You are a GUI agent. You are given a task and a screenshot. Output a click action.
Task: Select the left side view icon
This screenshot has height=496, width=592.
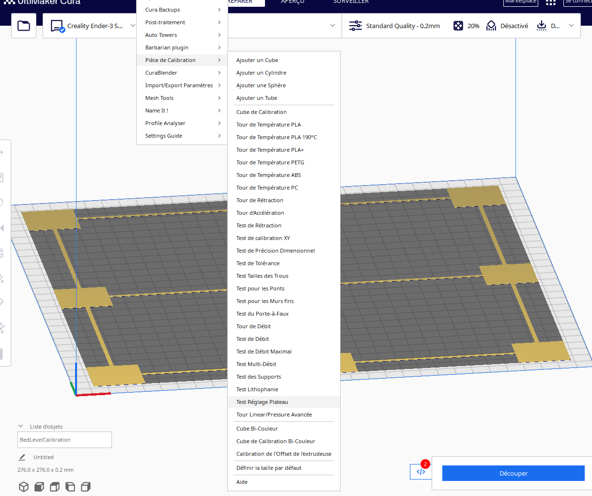[70, 487]
